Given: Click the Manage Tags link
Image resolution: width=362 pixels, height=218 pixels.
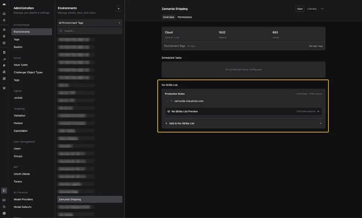Looking at the screenshot, I should [316, 46].
